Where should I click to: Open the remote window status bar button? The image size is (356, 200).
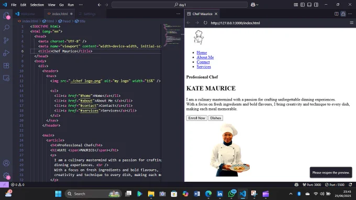4,185
